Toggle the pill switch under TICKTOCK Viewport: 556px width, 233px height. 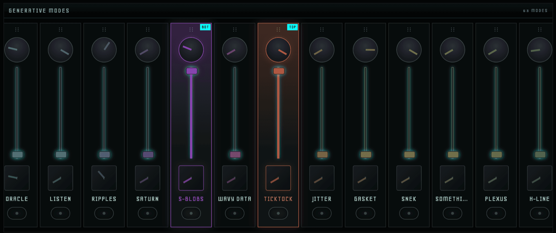pyautogui.click(x=278, y=213)
